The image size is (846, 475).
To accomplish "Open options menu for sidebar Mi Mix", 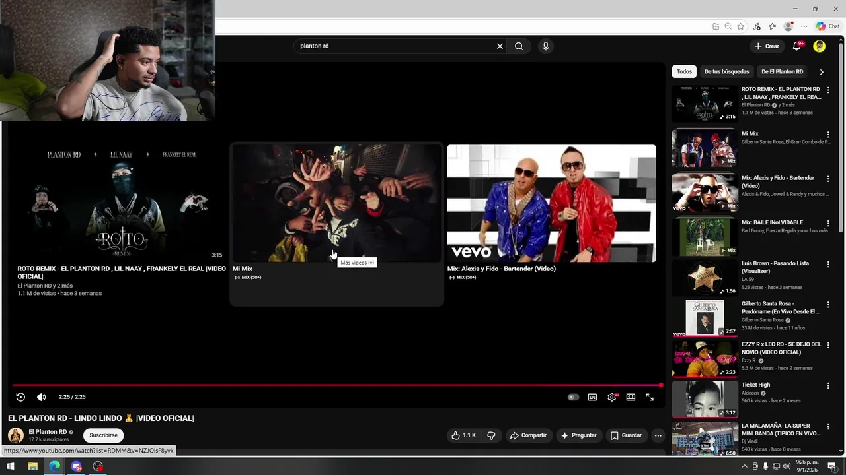I will click(x=828, y=134).
